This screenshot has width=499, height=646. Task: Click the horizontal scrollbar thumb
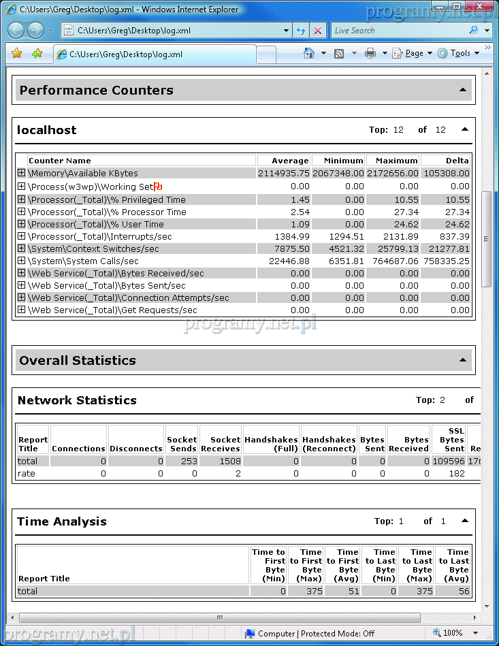point(219,618)
